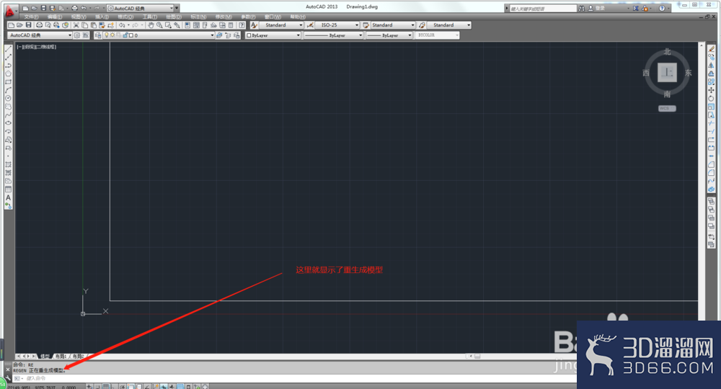Toggle Polar Tracking in status bar
721x389 pixels.
[123, 387]
